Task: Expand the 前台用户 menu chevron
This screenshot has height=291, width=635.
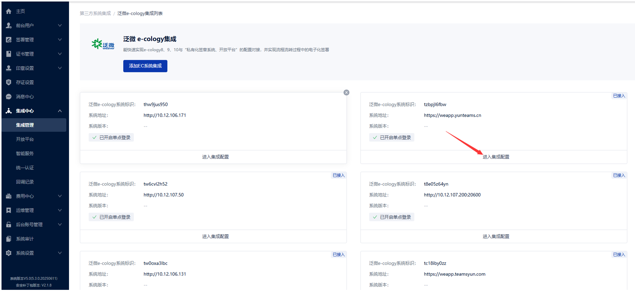Action: point(60,26)
